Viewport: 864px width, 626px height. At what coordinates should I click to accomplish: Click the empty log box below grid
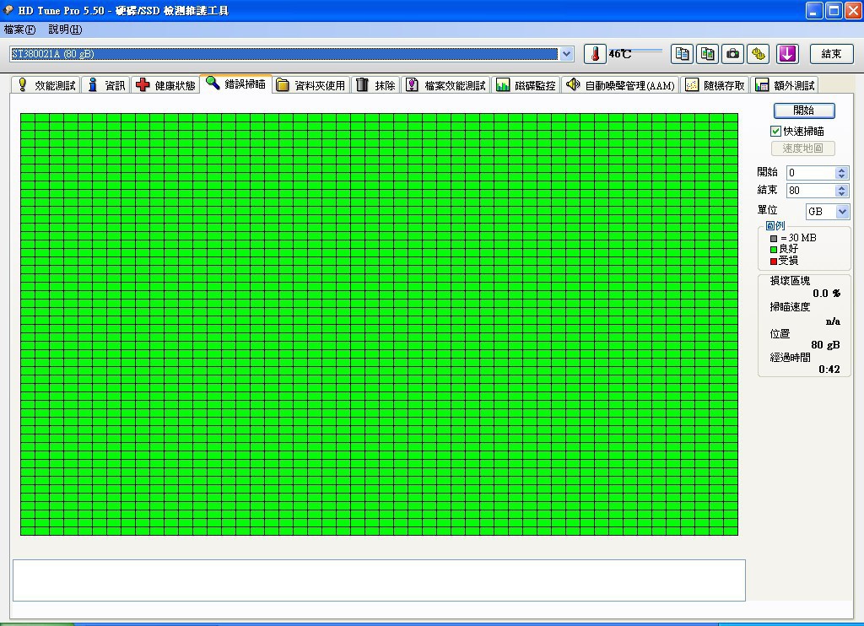tap(379, 580)
